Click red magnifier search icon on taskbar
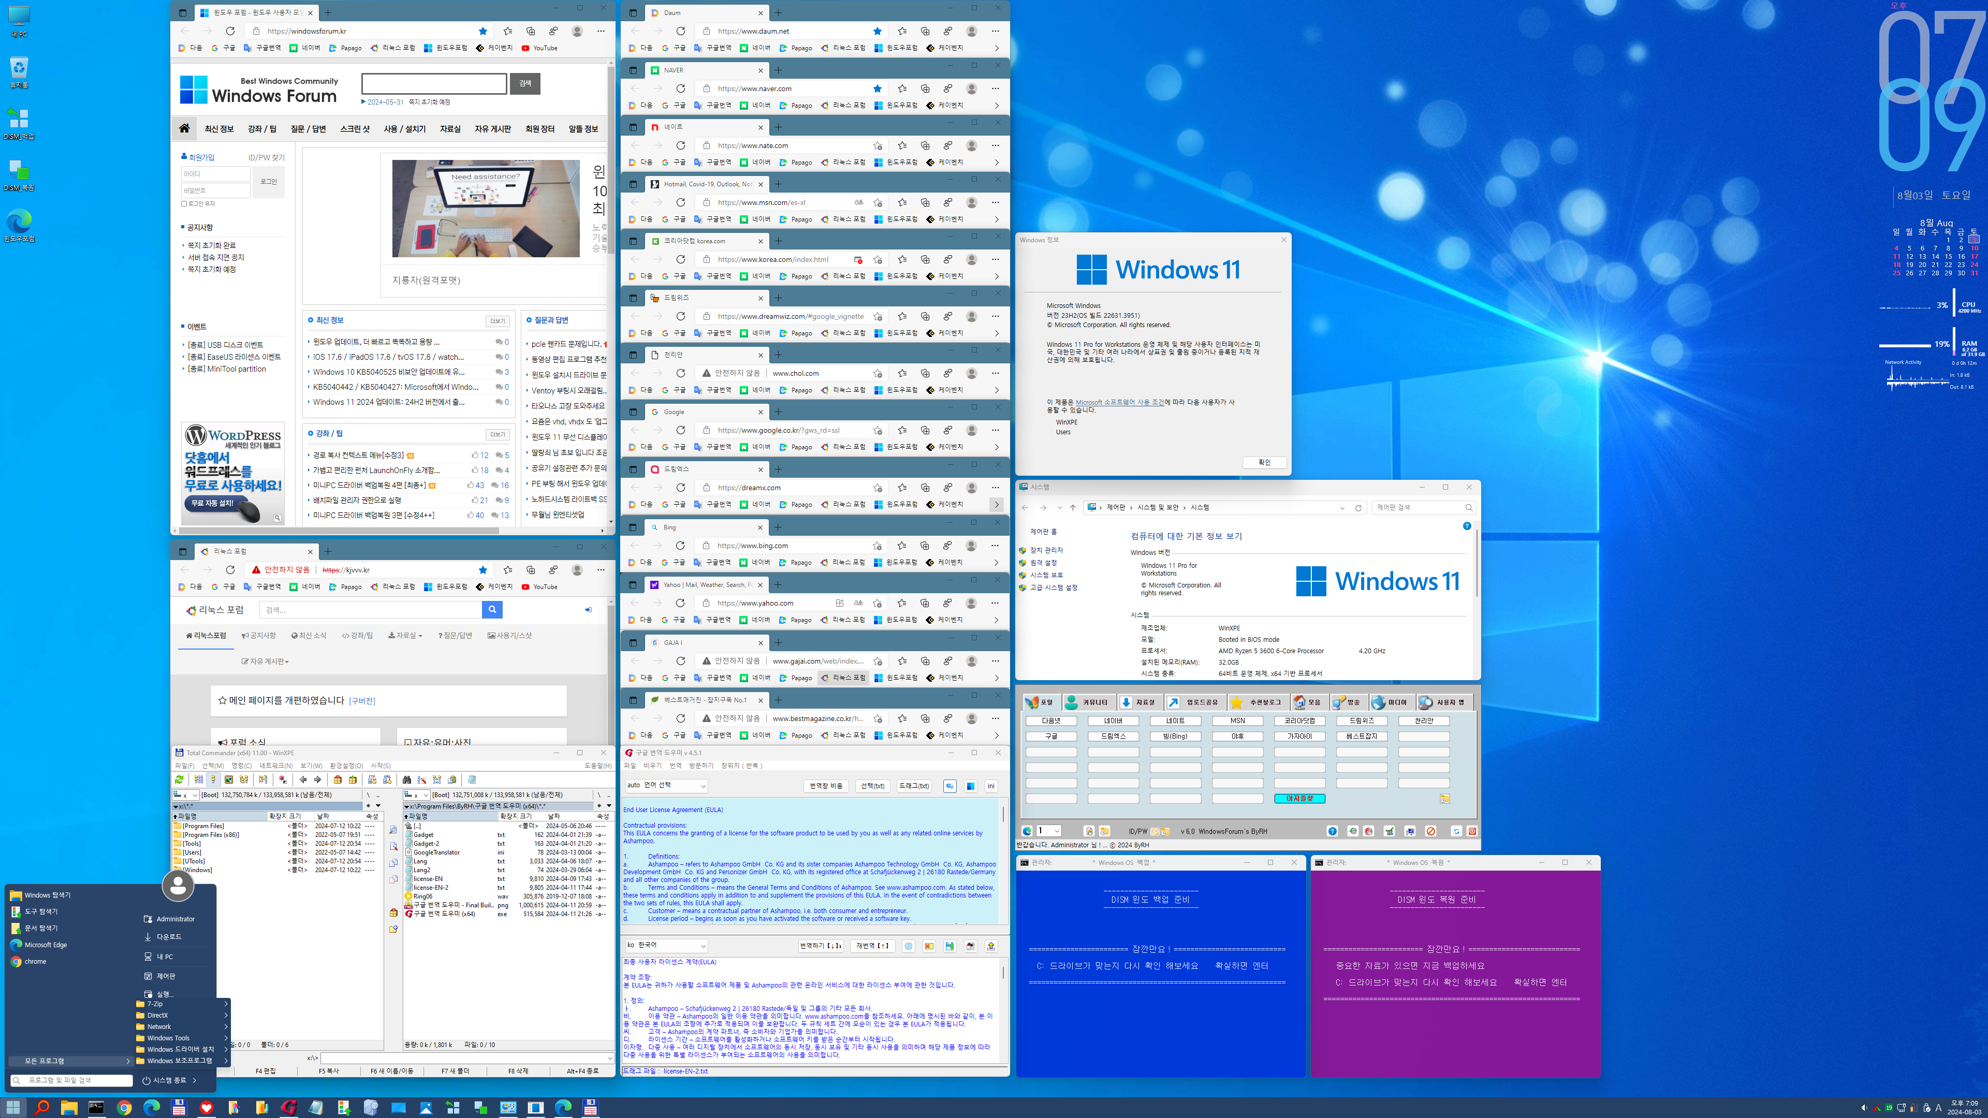1988x1118 pixels. coord(41,1107)
